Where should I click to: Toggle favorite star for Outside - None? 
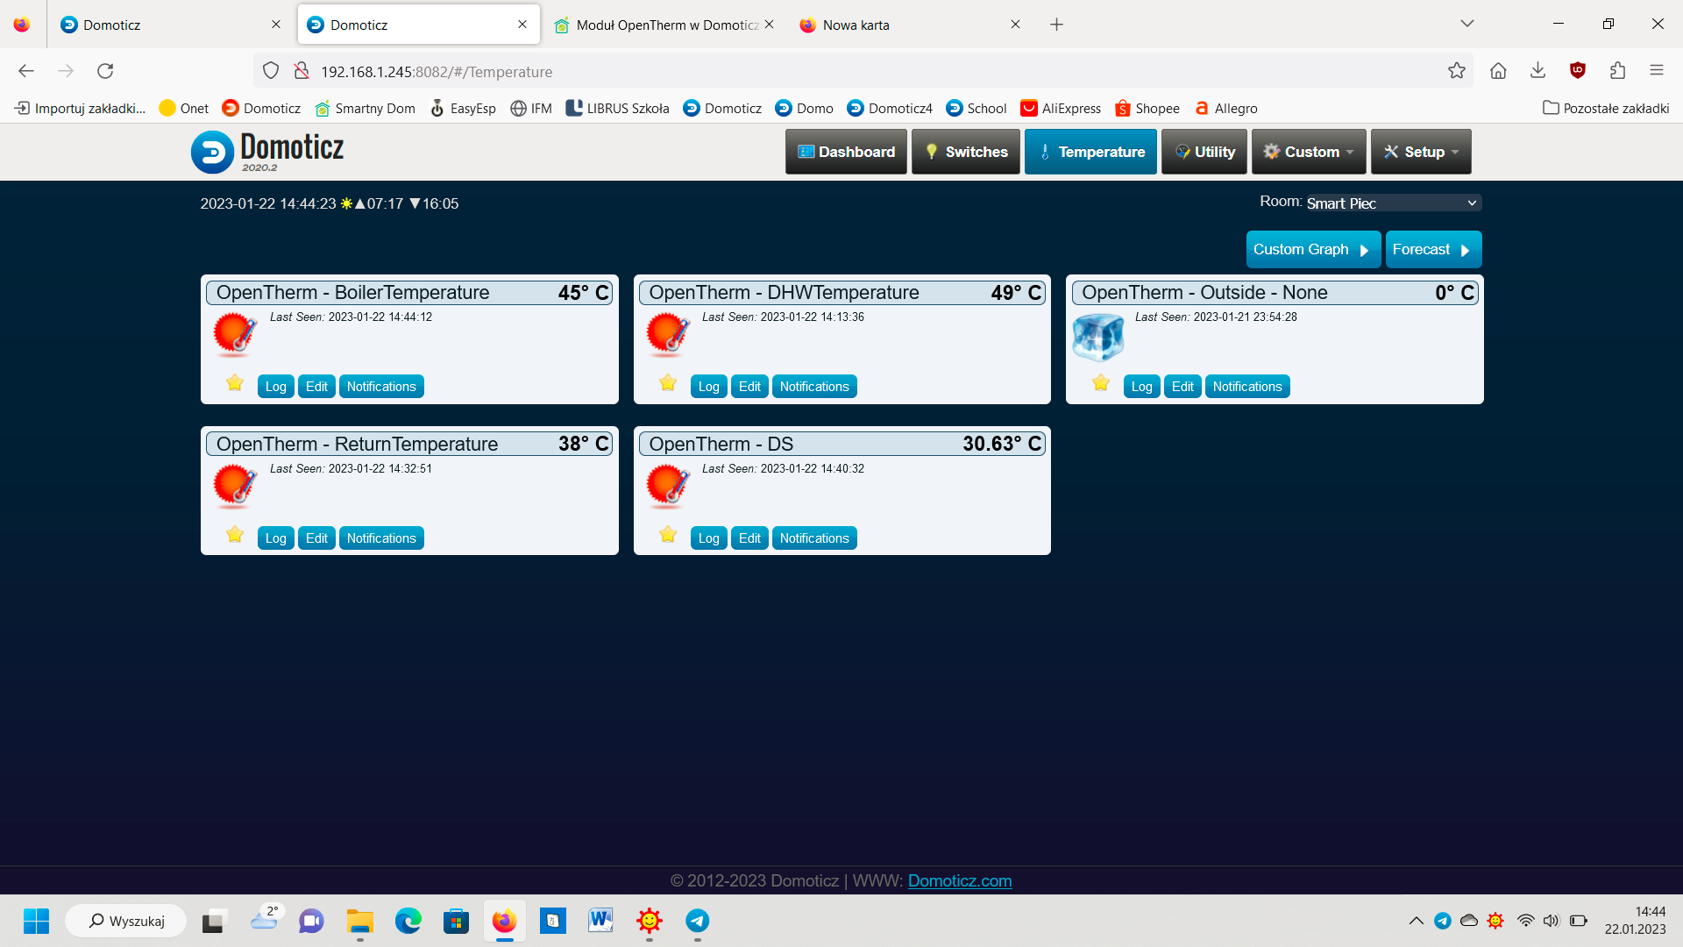[1101, 382]
